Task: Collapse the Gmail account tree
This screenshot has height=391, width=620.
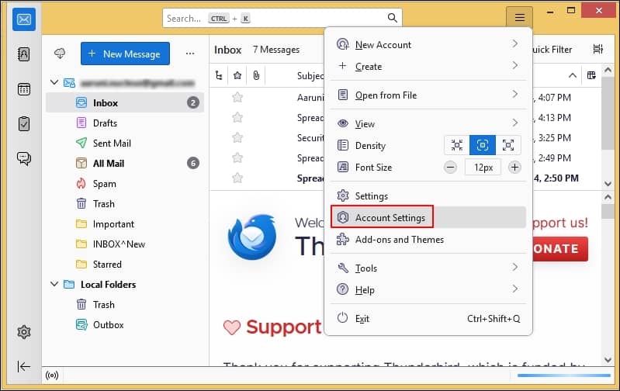Action: pos(54,82)
